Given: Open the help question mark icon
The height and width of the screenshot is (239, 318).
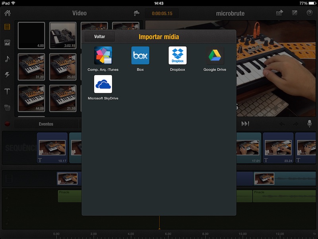Looking at the screenshot, I should 310,13.
